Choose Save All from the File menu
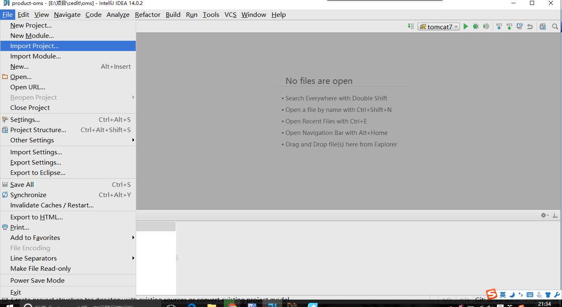 pyautogui.click(x=68, y=184)
